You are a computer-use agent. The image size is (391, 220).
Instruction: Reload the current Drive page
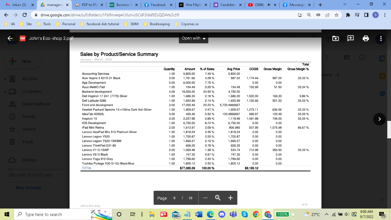point(25,15)
